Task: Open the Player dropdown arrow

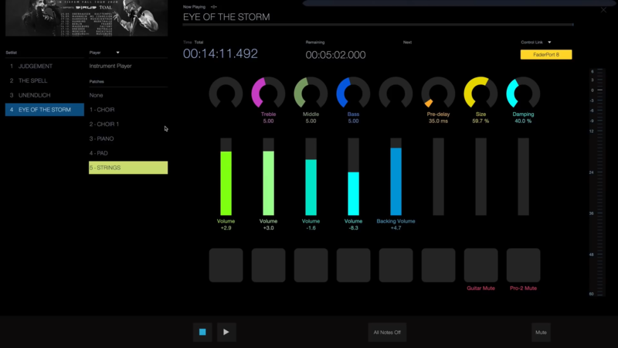Action: 118,53
